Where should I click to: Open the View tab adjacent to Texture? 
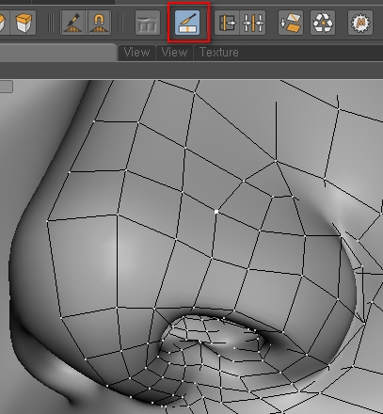click(174, 52)
